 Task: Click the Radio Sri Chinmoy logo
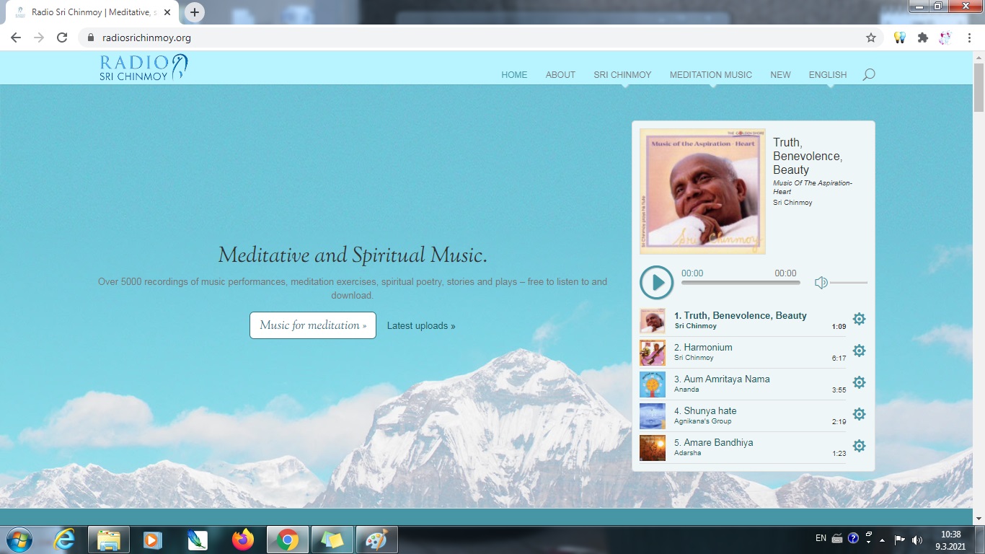[143, 67]
